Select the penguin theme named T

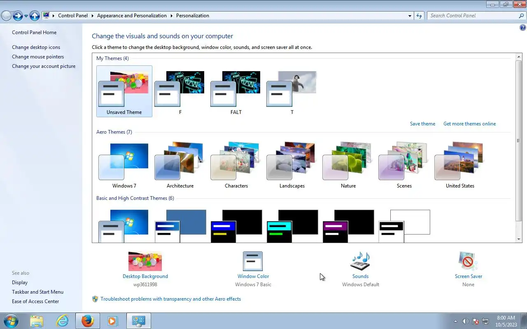click(292, 91)
